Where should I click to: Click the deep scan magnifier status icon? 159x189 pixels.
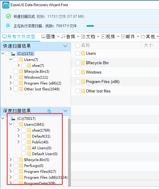coord(8,26)
